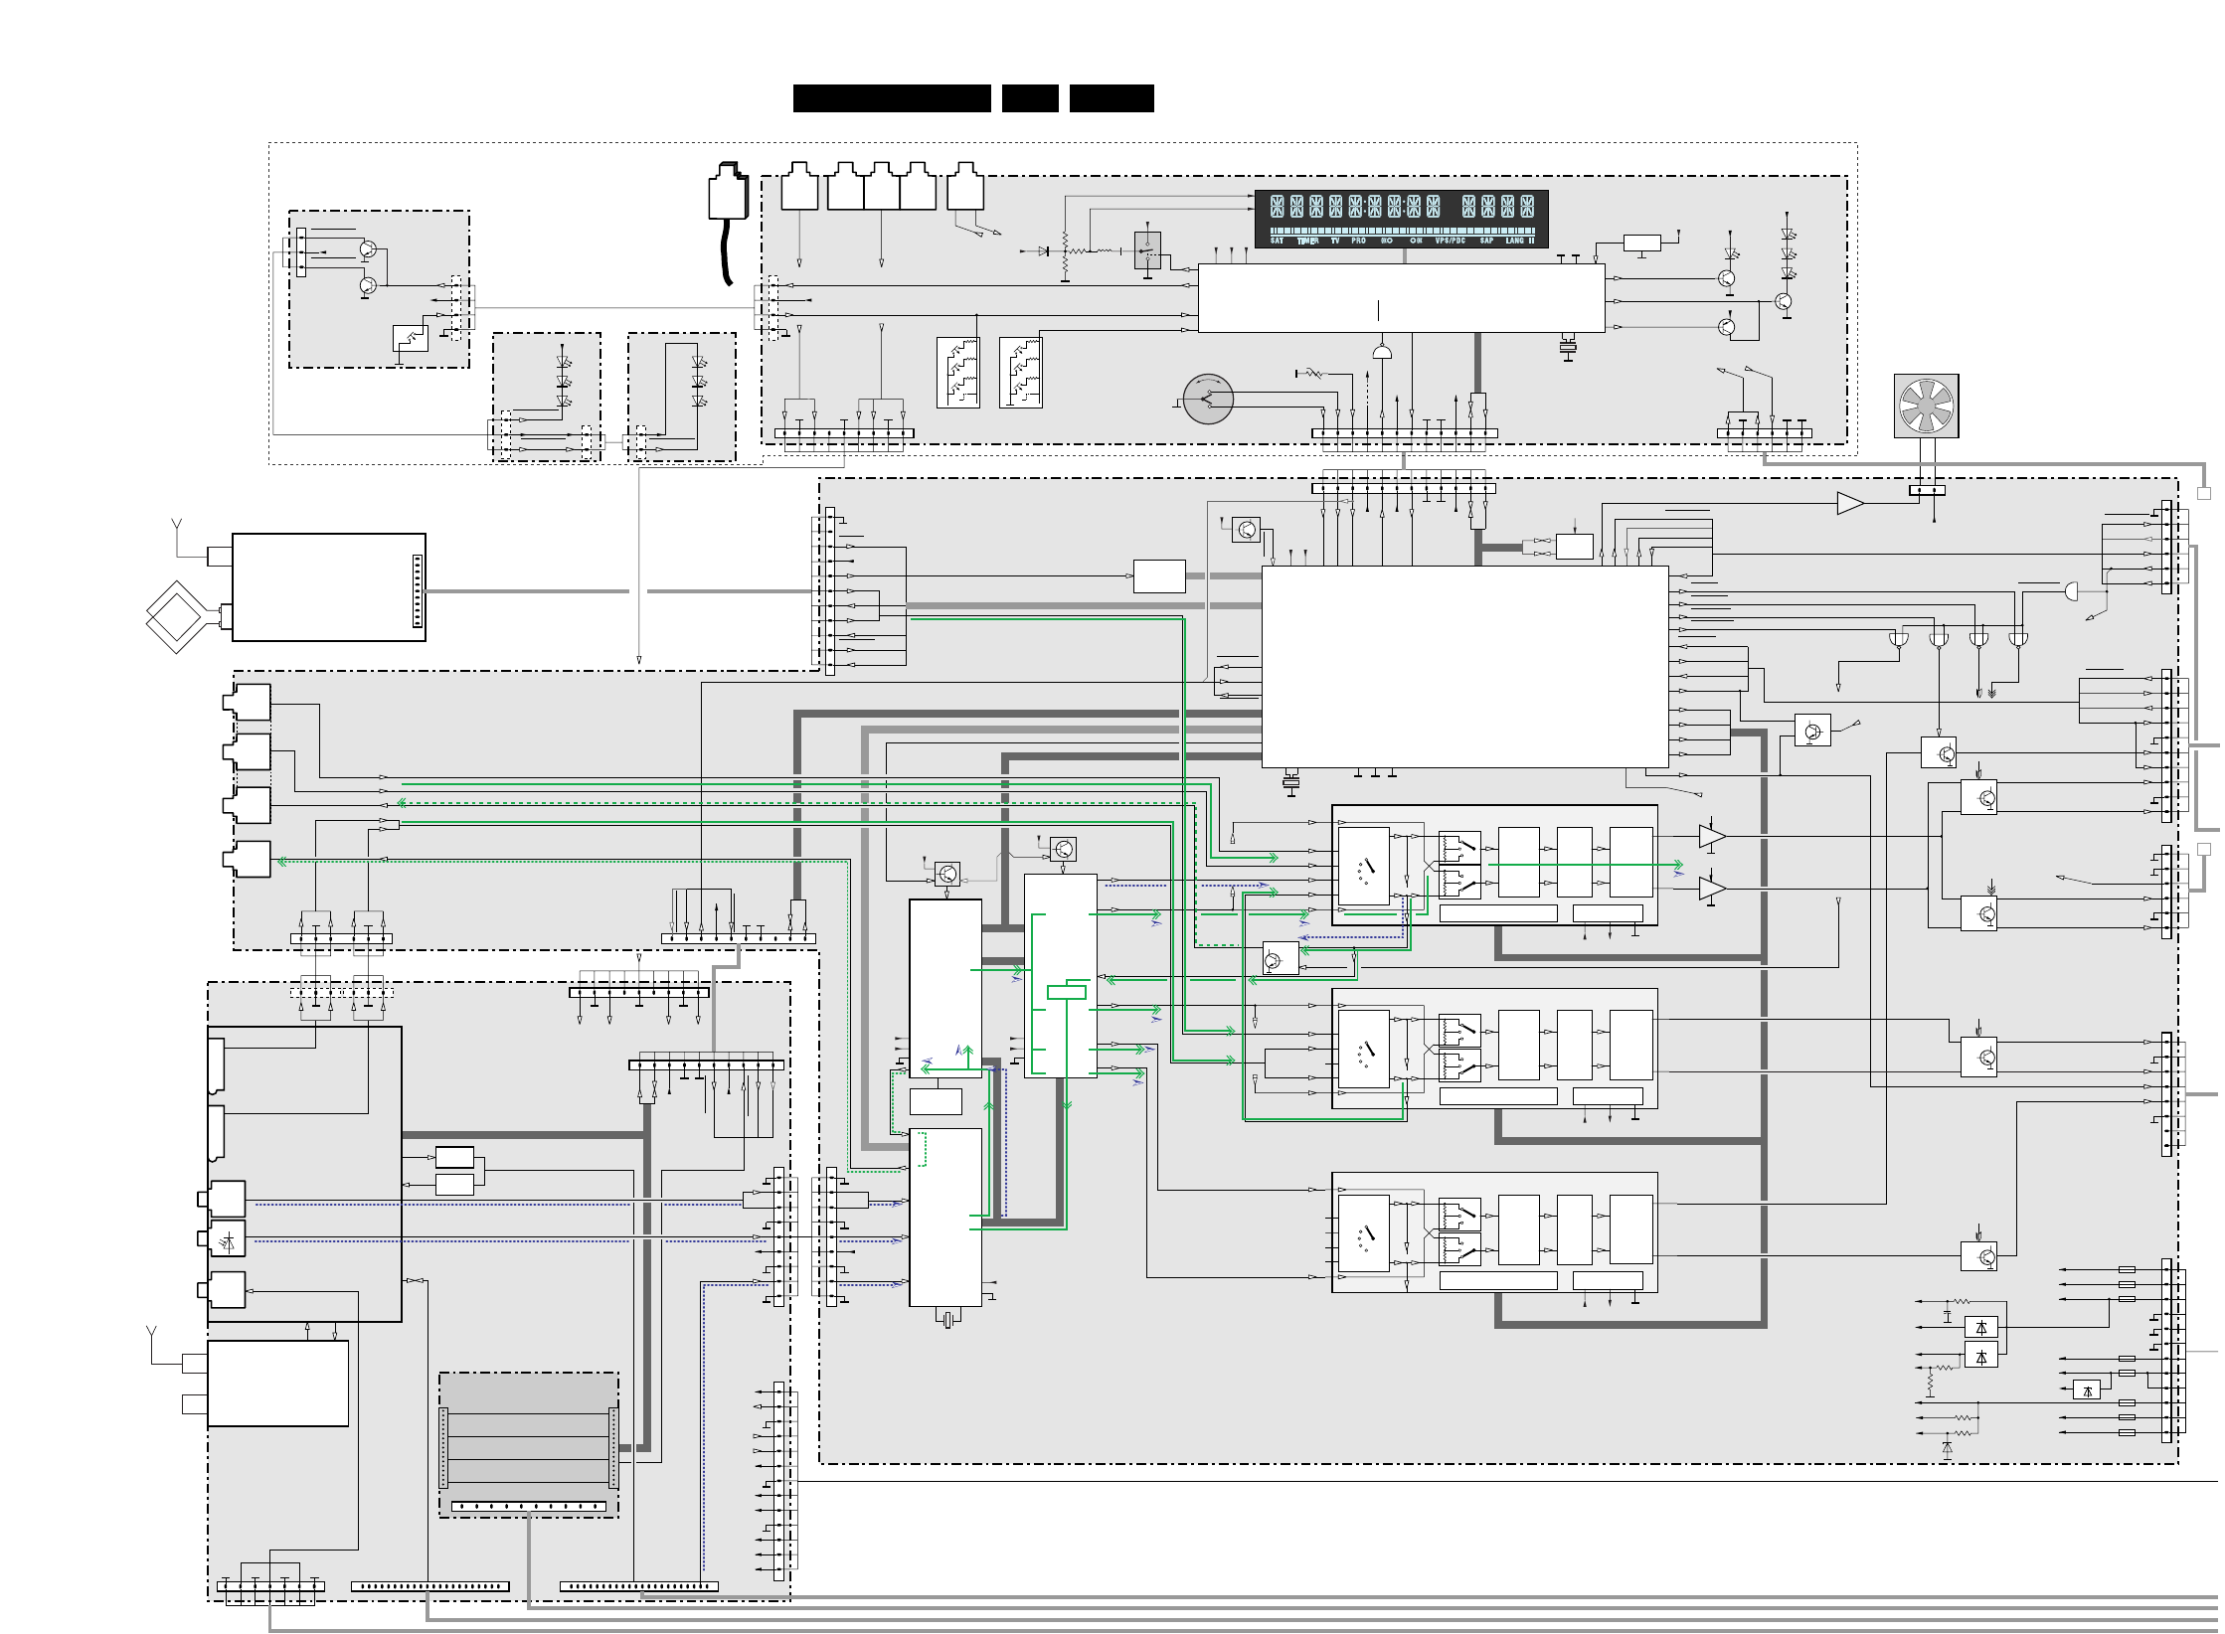2225x1634 pixels.
Task: Select the crystal symbol under the large central processor
Action: [x=1290, y=783]
